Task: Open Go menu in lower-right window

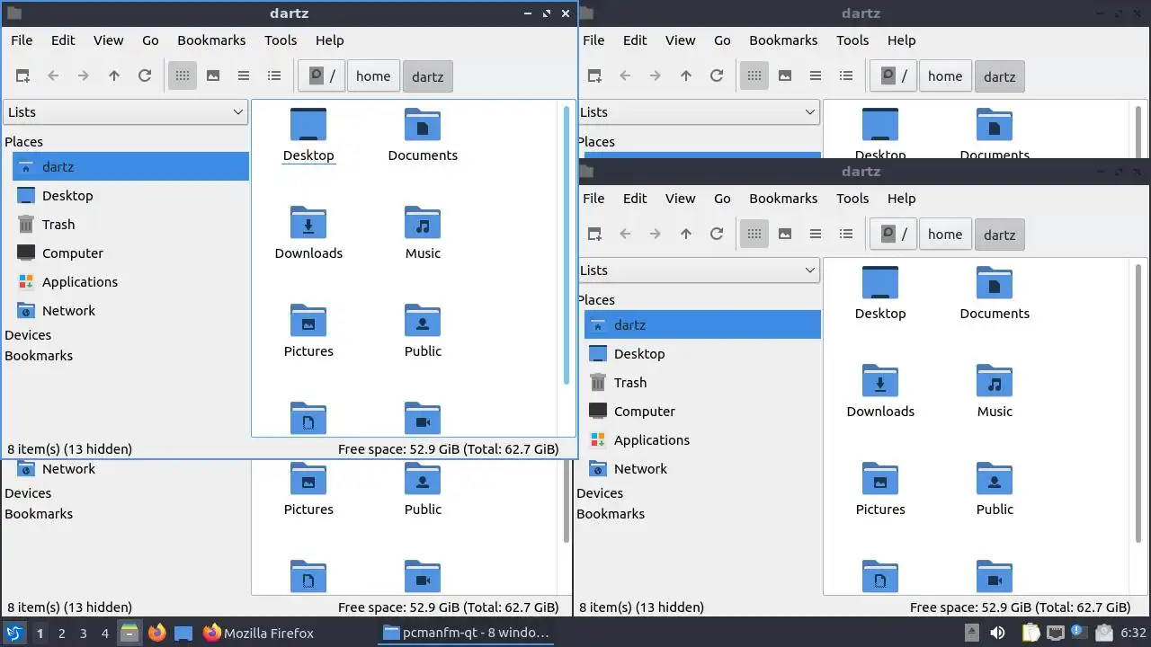Action: 722,199
